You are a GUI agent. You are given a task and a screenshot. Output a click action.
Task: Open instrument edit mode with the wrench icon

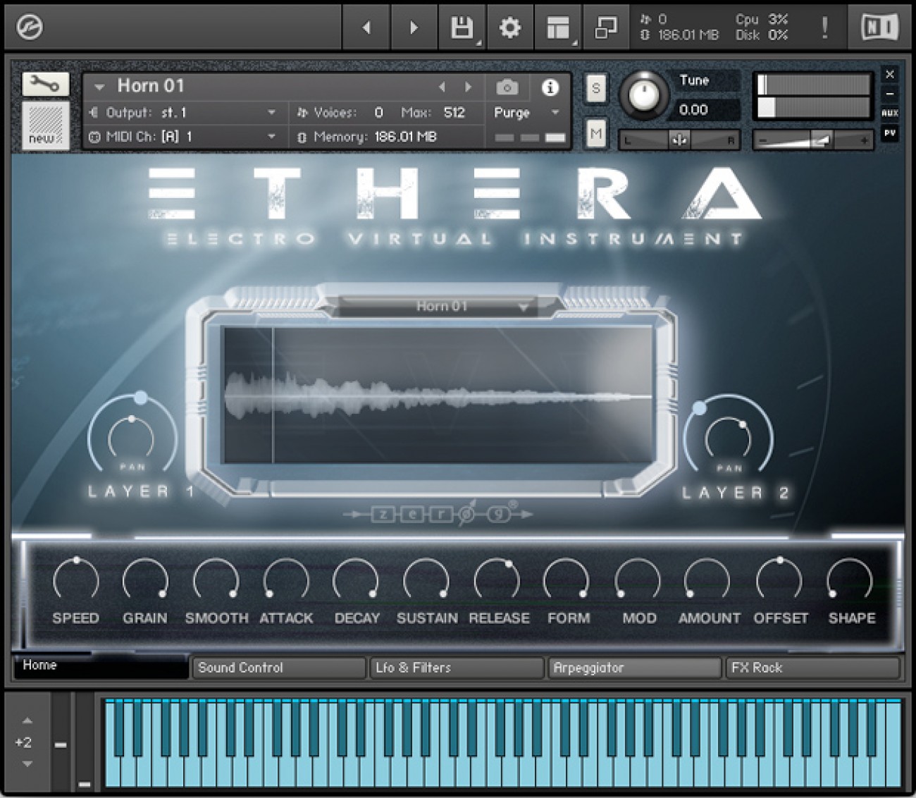(x=45, y=82)
